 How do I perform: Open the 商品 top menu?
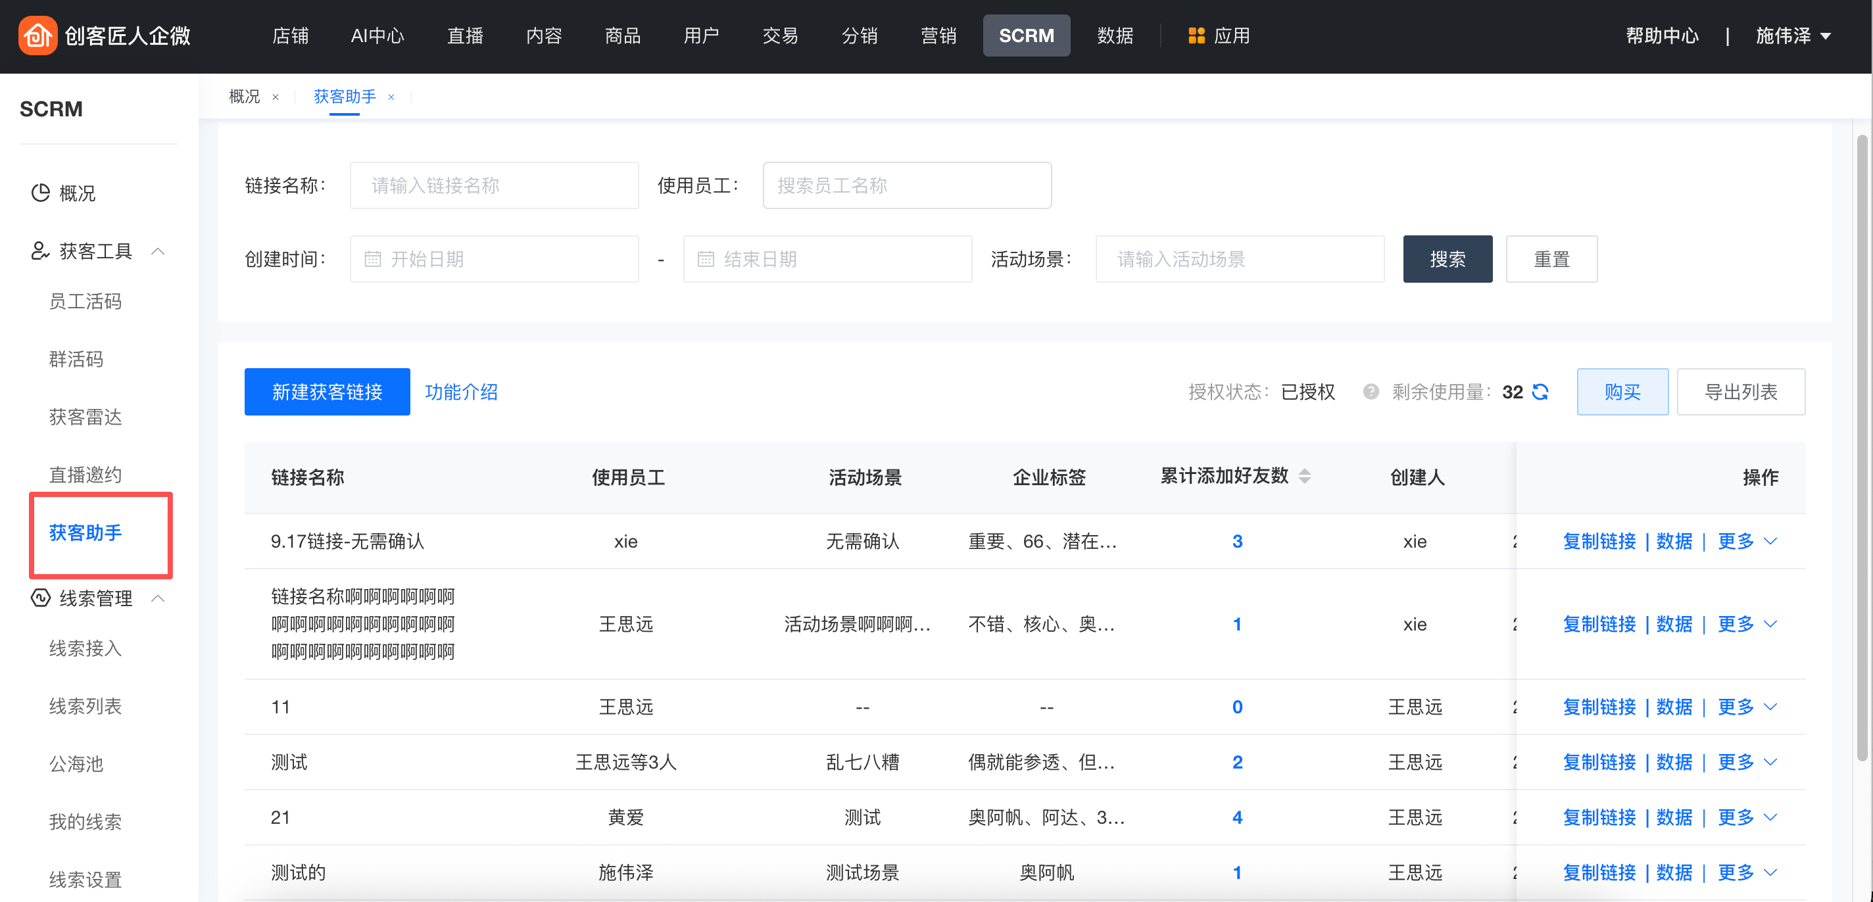pyautogui.click(x=623, y=36)
